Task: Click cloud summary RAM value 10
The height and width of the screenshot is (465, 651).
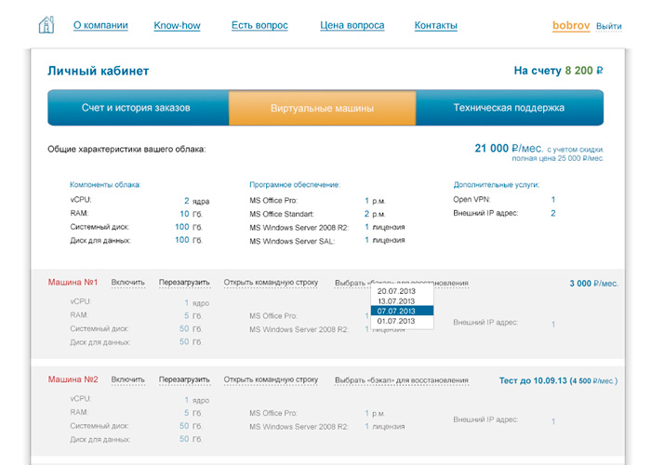Action: point(184,214)
